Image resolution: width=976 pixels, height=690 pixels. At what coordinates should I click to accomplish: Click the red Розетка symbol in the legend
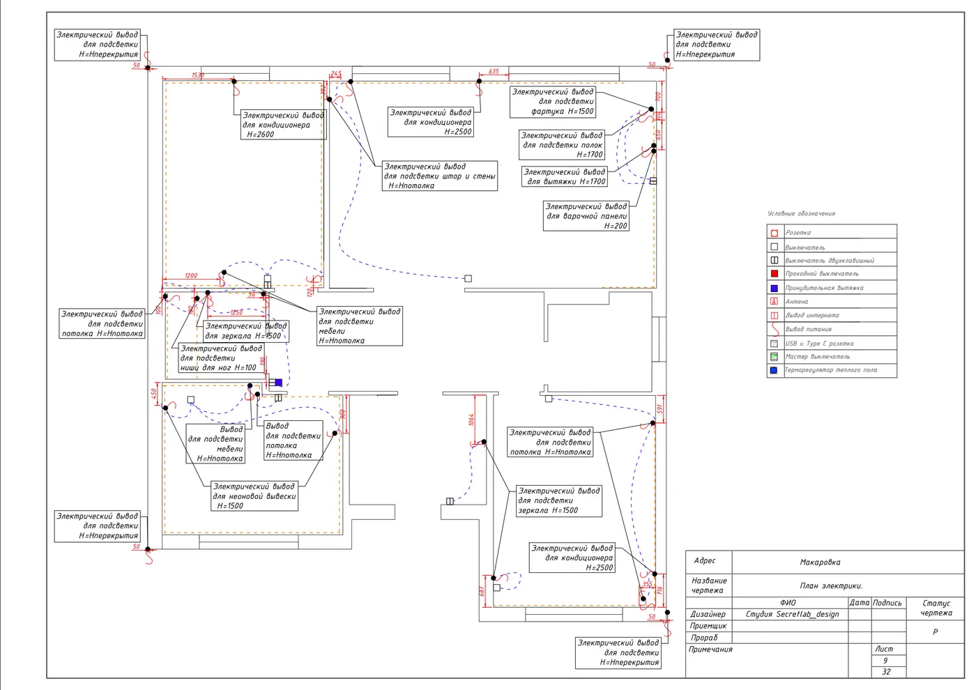click(774, 233)
